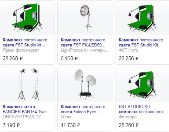Click the Falcon Eyes umbrella lights image

click(x=85, y=85)
